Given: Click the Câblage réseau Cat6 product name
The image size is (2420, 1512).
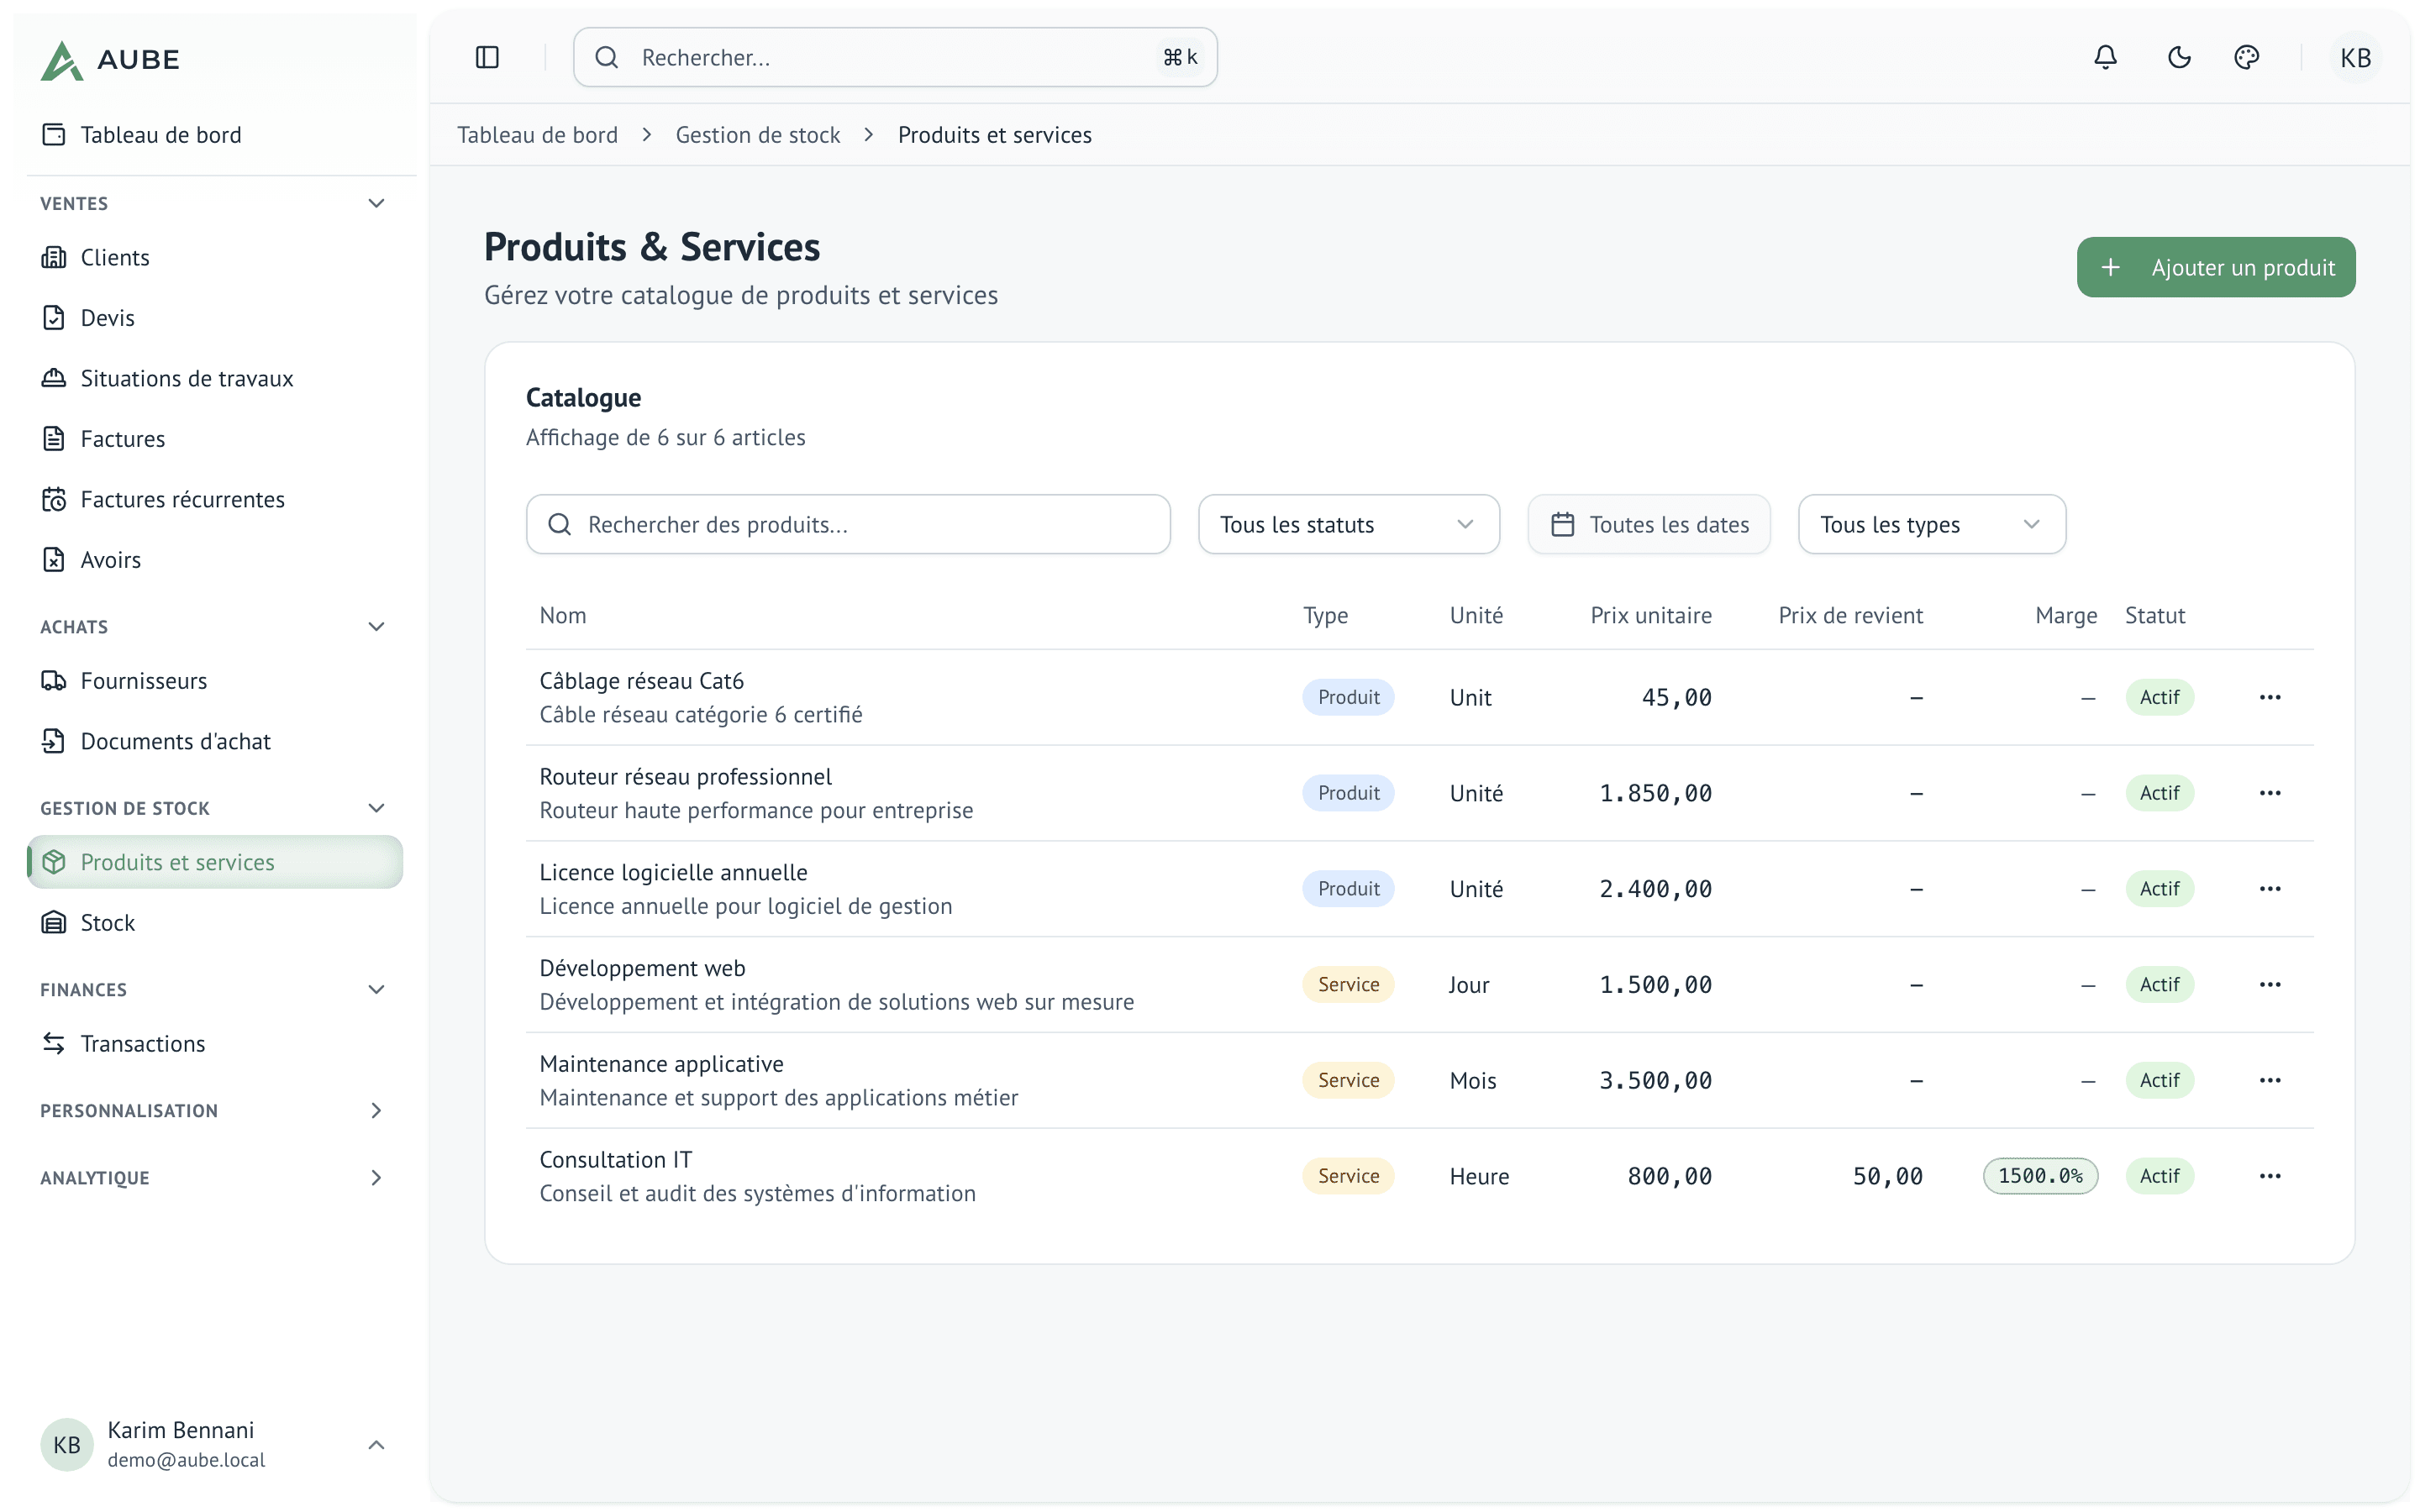Looking at the screenshot, I should coord(641,680).
